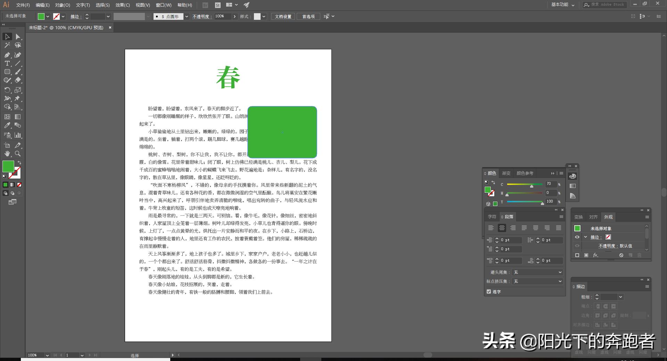The image size is (667, 361).
Task: Open the 效果(C) menu
Action: coord(123,5)
